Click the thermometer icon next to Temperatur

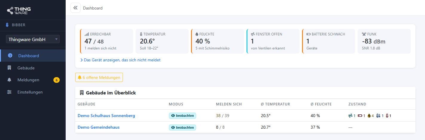click(141, 34)
